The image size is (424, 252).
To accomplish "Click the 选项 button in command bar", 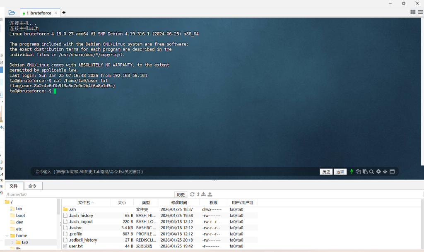I will click(340, 172).
